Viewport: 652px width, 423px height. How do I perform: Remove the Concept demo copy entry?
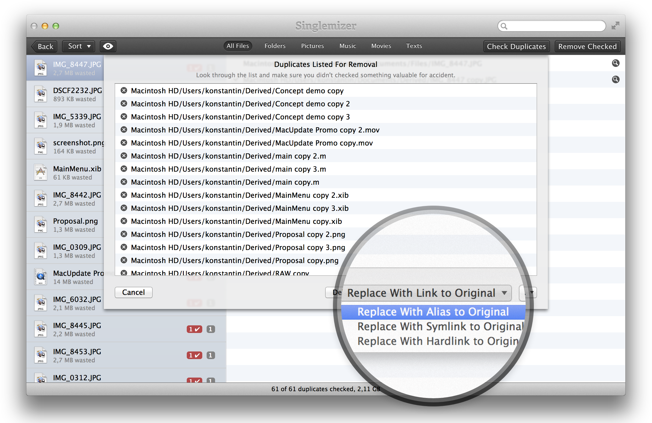click(124, 91)
